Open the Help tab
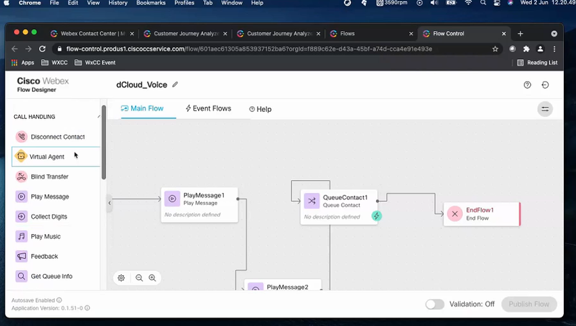Image resolution: width=576 pixels, height=326 pixels. [260, 109]
